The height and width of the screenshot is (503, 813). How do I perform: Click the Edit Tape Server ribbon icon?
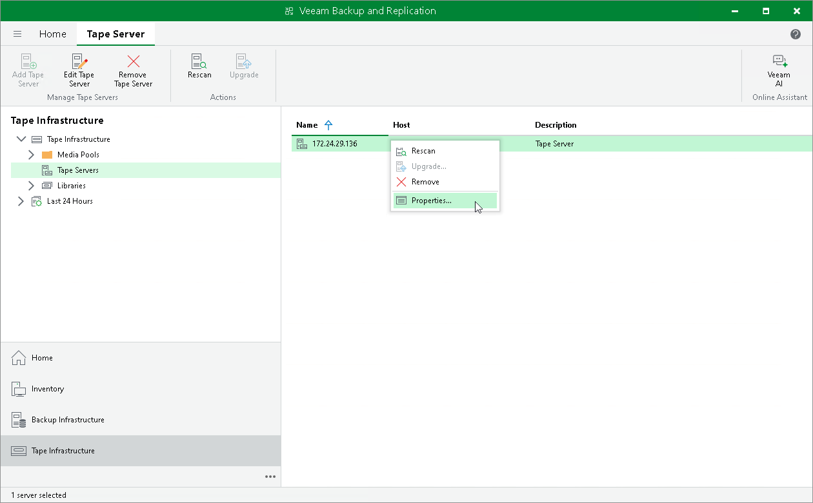click(x=79, y=62)
